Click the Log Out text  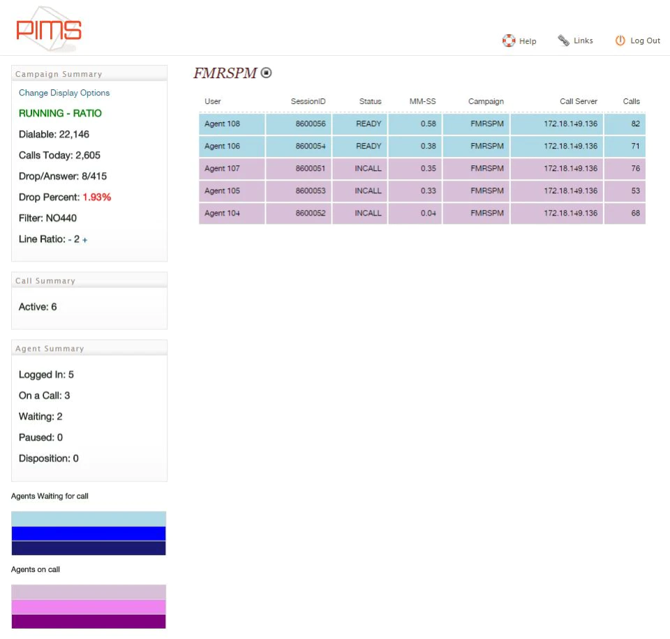click(645, 40)
